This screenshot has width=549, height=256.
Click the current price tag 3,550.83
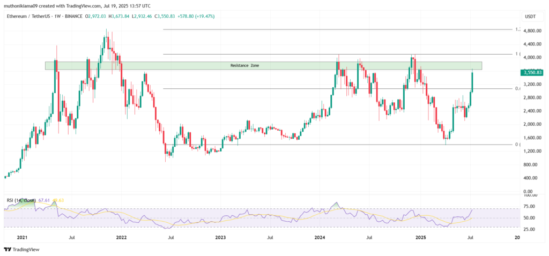[x=531, y=72]
